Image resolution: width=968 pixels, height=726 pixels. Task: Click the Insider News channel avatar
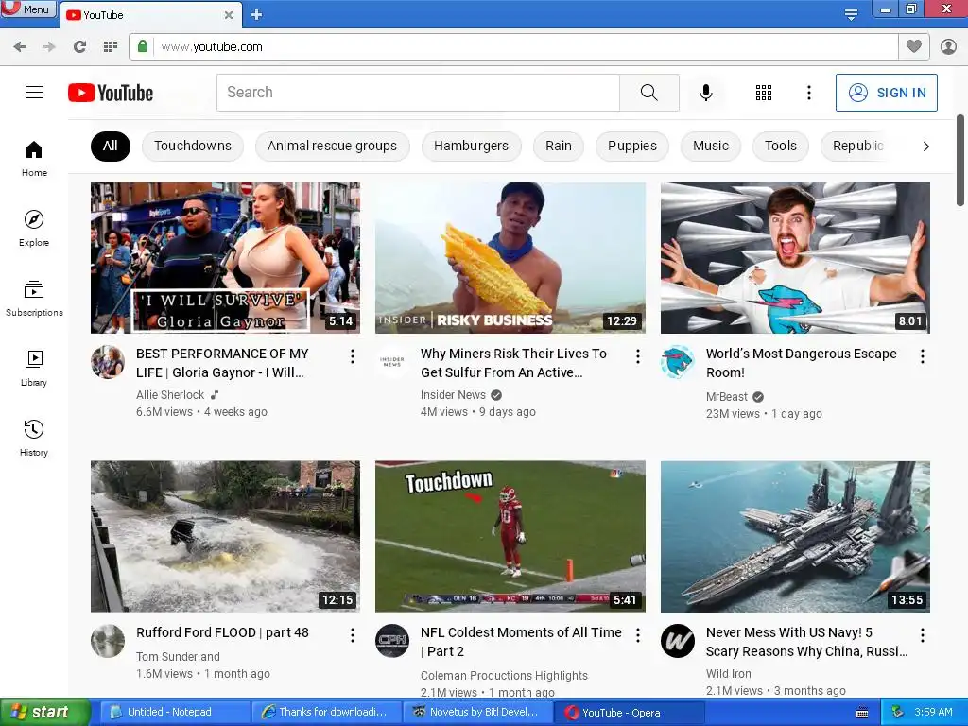[x=392, y=362]
